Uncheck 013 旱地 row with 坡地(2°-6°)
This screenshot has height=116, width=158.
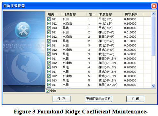(x=49, y=54)
